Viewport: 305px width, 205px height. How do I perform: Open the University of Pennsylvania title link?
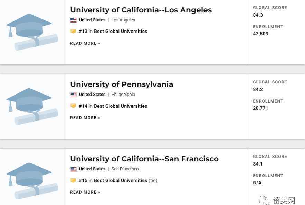coord(122,84)
